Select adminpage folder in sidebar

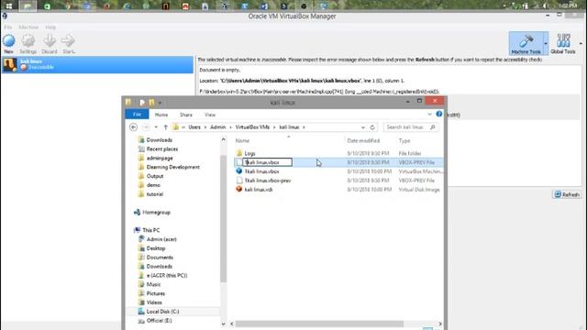coord(160,158)
